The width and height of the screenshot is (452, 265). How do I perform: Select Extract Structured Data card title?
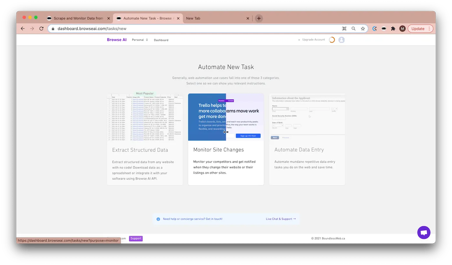(140, 150)
